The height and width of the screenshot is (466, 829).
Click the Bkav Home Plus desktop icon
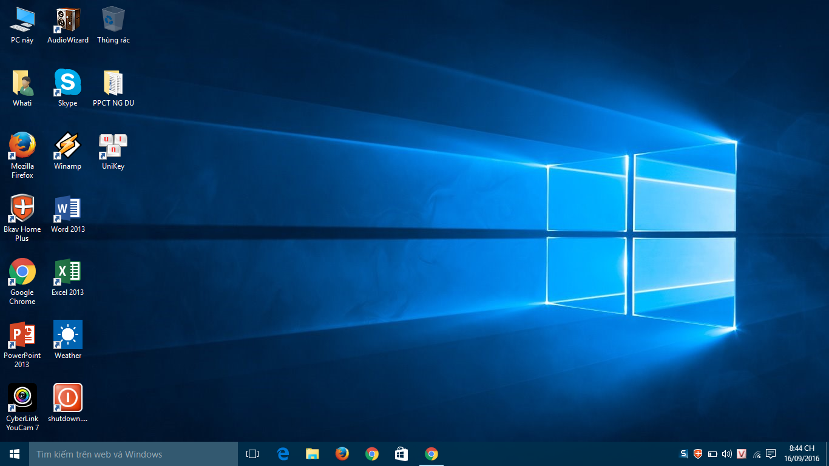click(22, 209)
